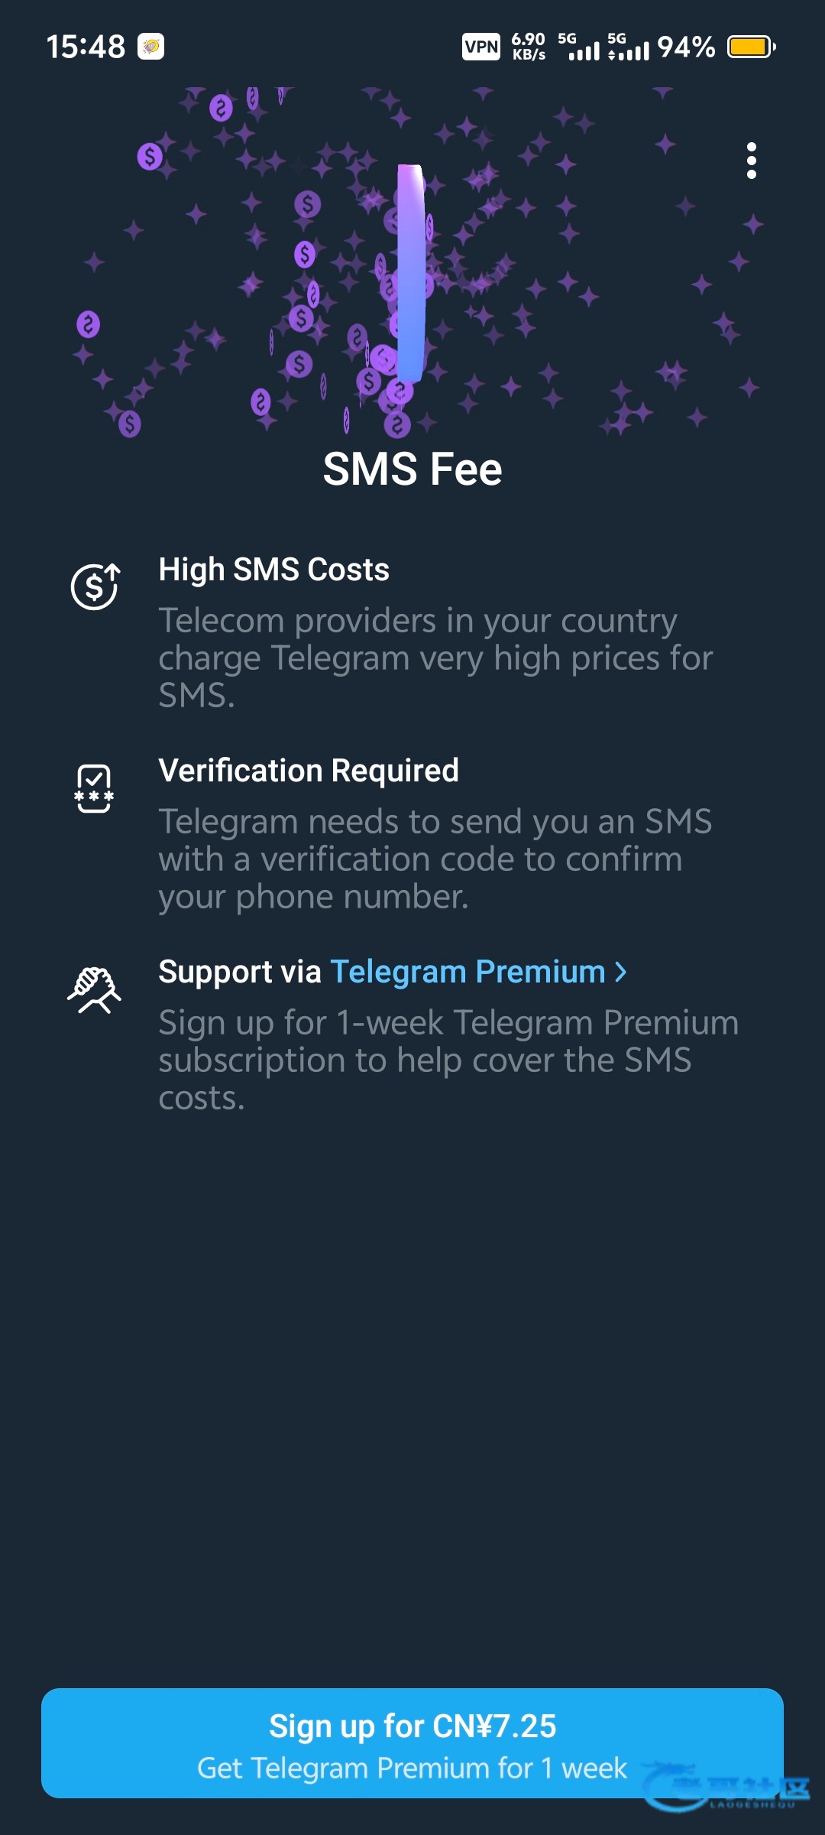Tap the SMS Fee title

click(x=412, y=469)
